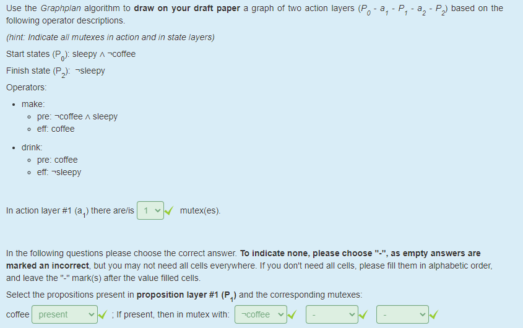
Task: Click the 'make:' operator bullet
Action: point(33,104)
